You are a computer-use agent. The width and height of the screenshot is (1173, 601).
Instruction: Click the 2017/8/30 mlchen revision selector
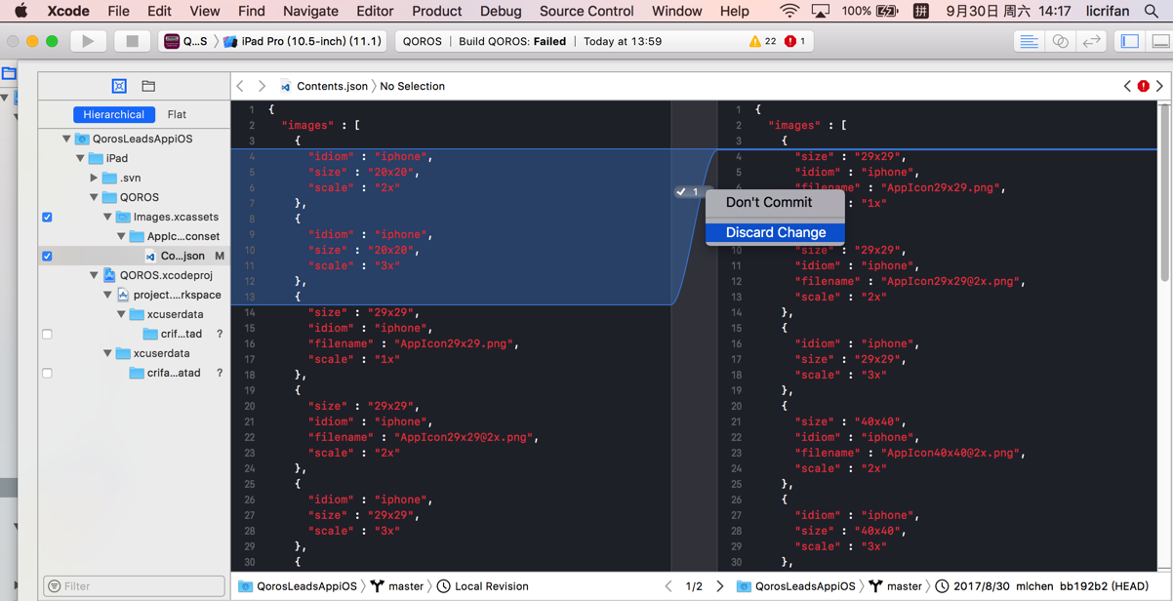tap(1041, 586)
